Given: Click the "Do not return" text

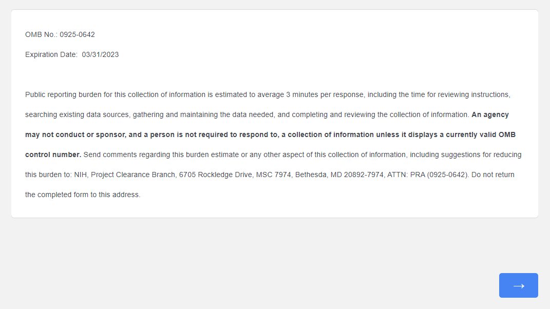Looking at the screenshot, I should [x=493, y=175].
